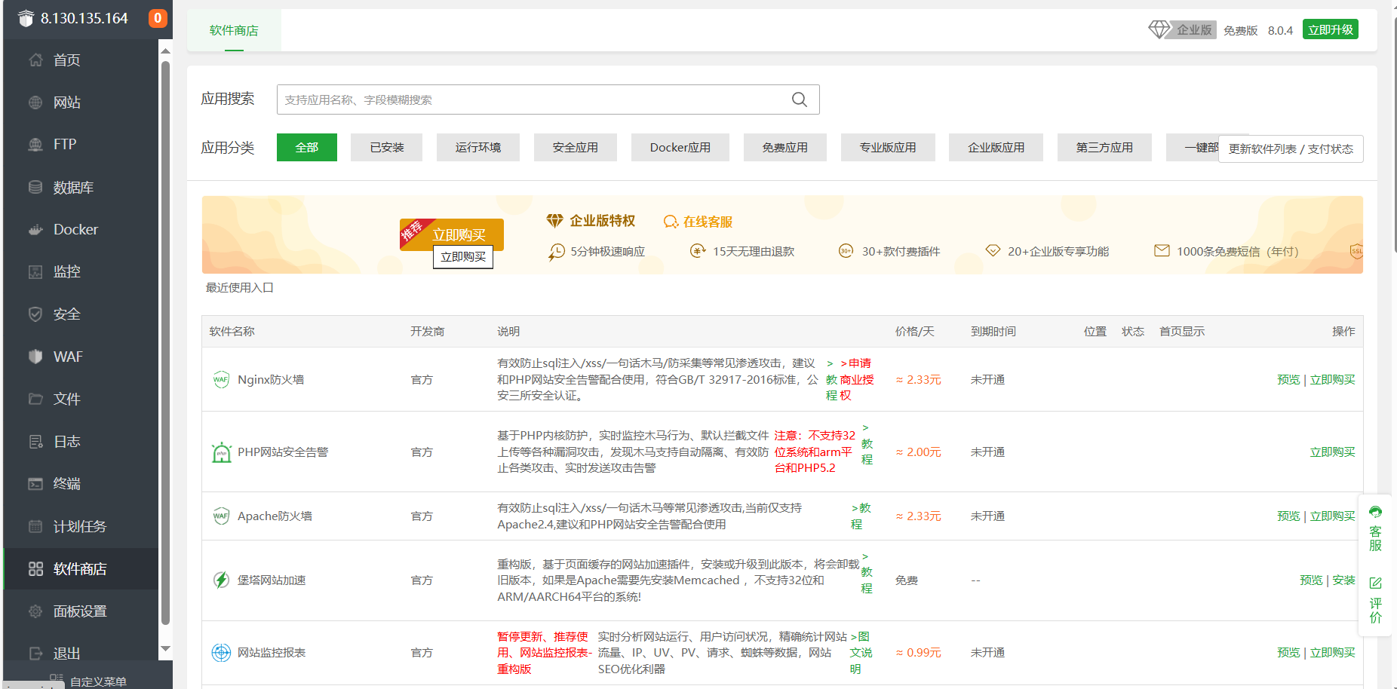Show the free apps category
This screenshot has height=689, width=1397.
pyautogui.click(x=784, y=148)
